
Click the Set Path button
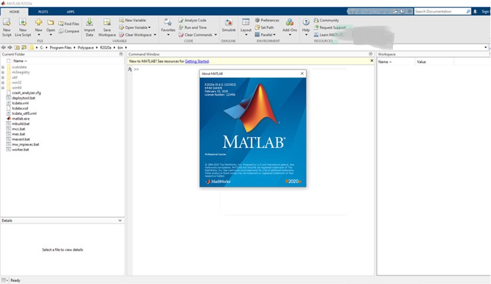pyautogui.click(x=264, y=28)
